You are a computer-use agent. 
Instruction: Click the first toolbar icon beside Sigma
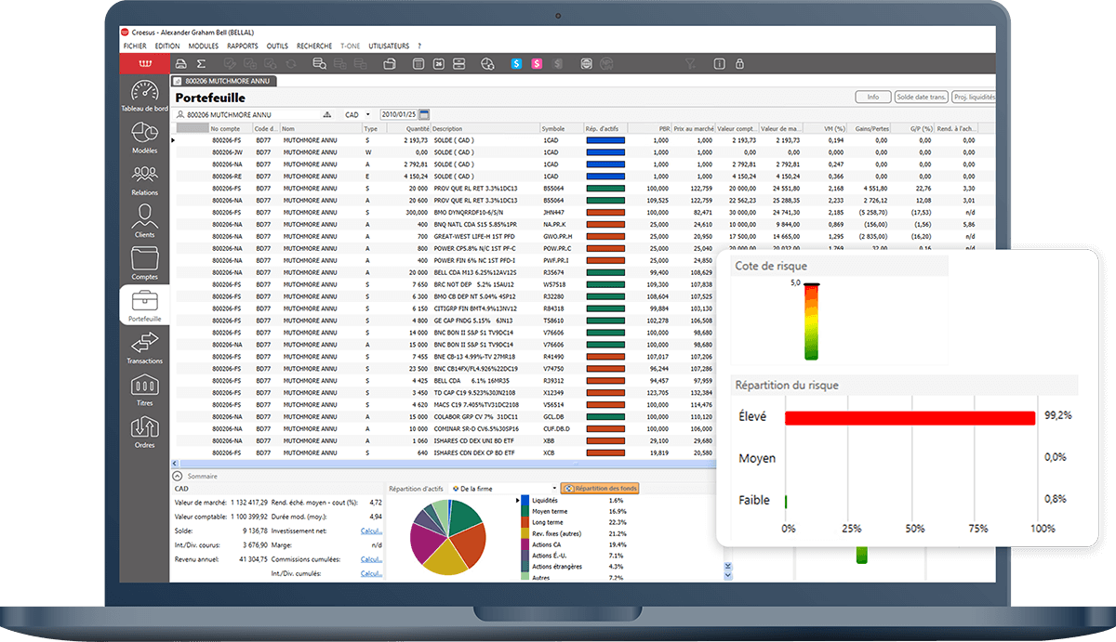180,64
